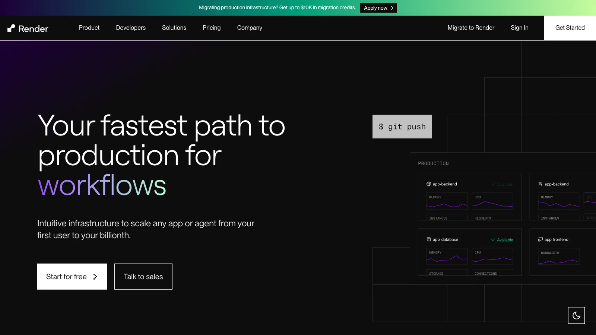Click the REQUESTS label in first app-backend

pos(483,218)
